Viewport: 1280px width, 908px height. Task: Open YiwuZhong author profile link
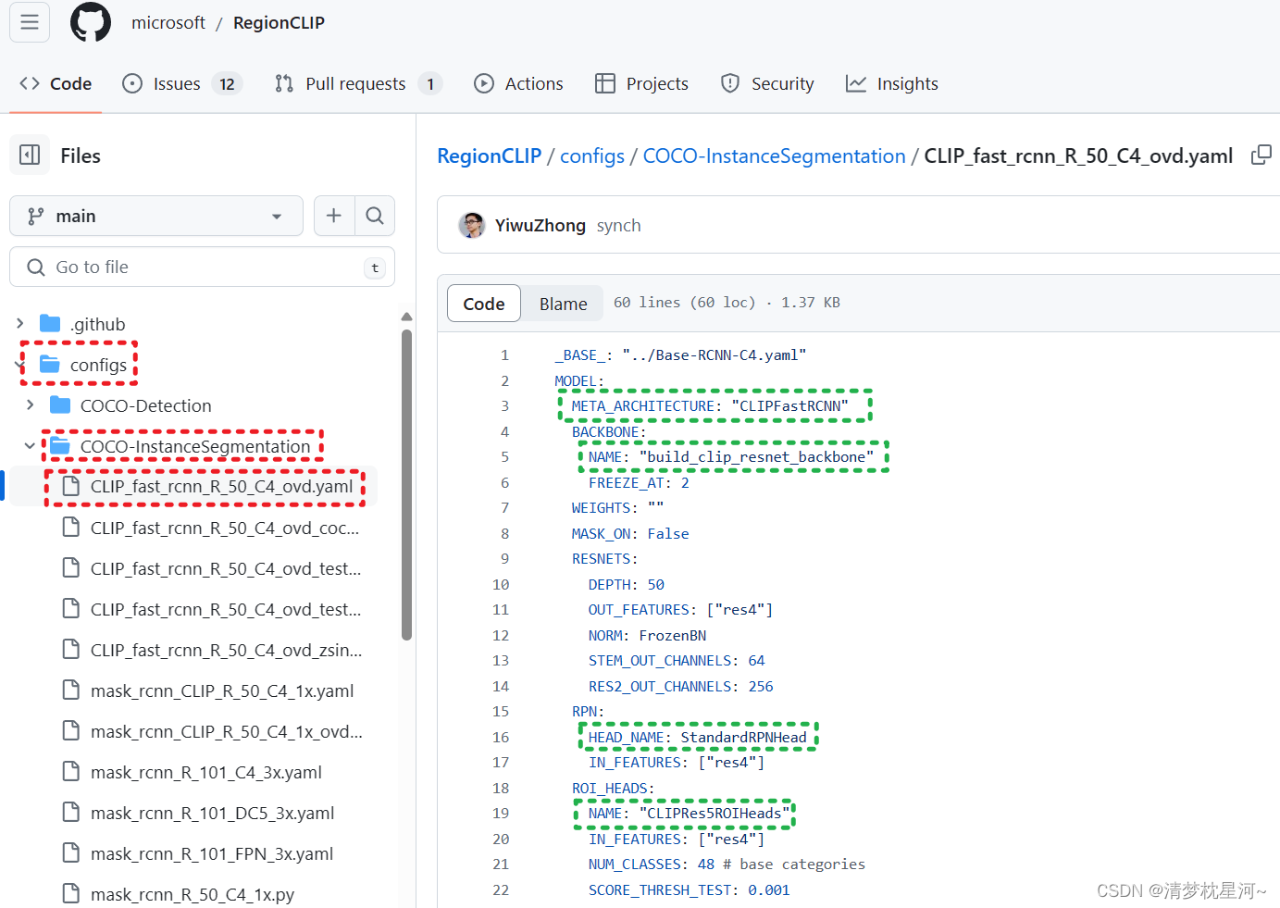point(541,225)
